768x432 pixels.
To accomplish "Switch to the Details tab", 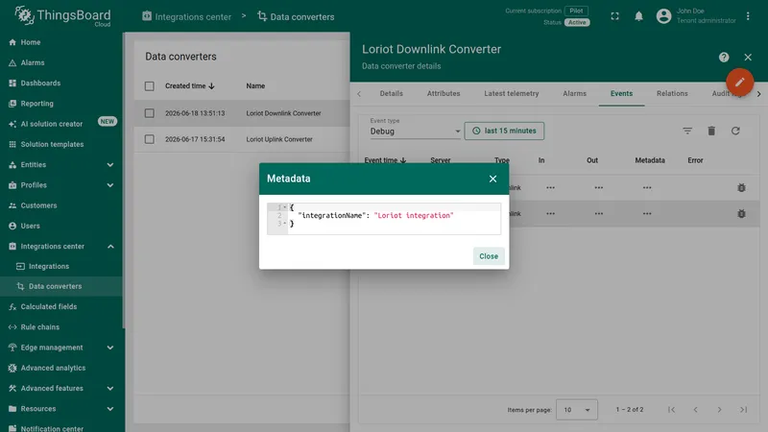I will (x=392, y=93).
